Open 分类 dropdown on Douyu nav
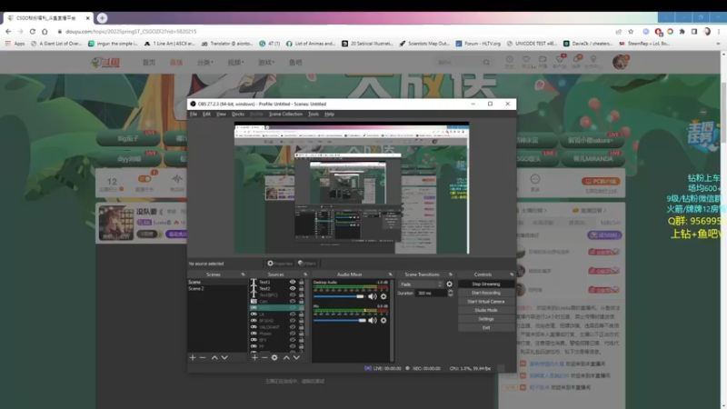This screenshot has width=727, height=409. tap(205, 62)
